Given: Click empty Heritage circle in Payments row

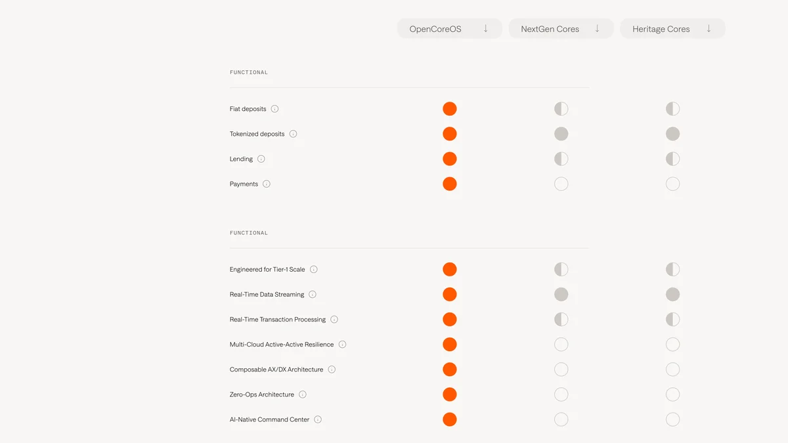Looking at the screenshot, I should click(672, 184).
